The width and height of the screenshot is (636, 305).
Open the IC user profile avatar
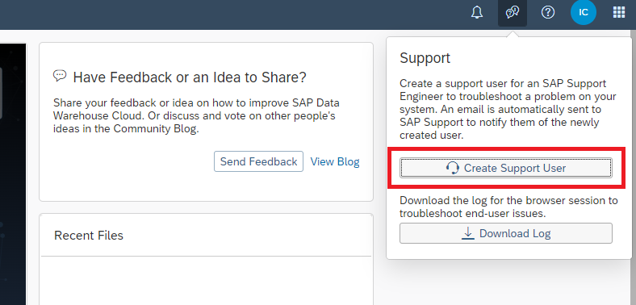click(x=584, y=12)
